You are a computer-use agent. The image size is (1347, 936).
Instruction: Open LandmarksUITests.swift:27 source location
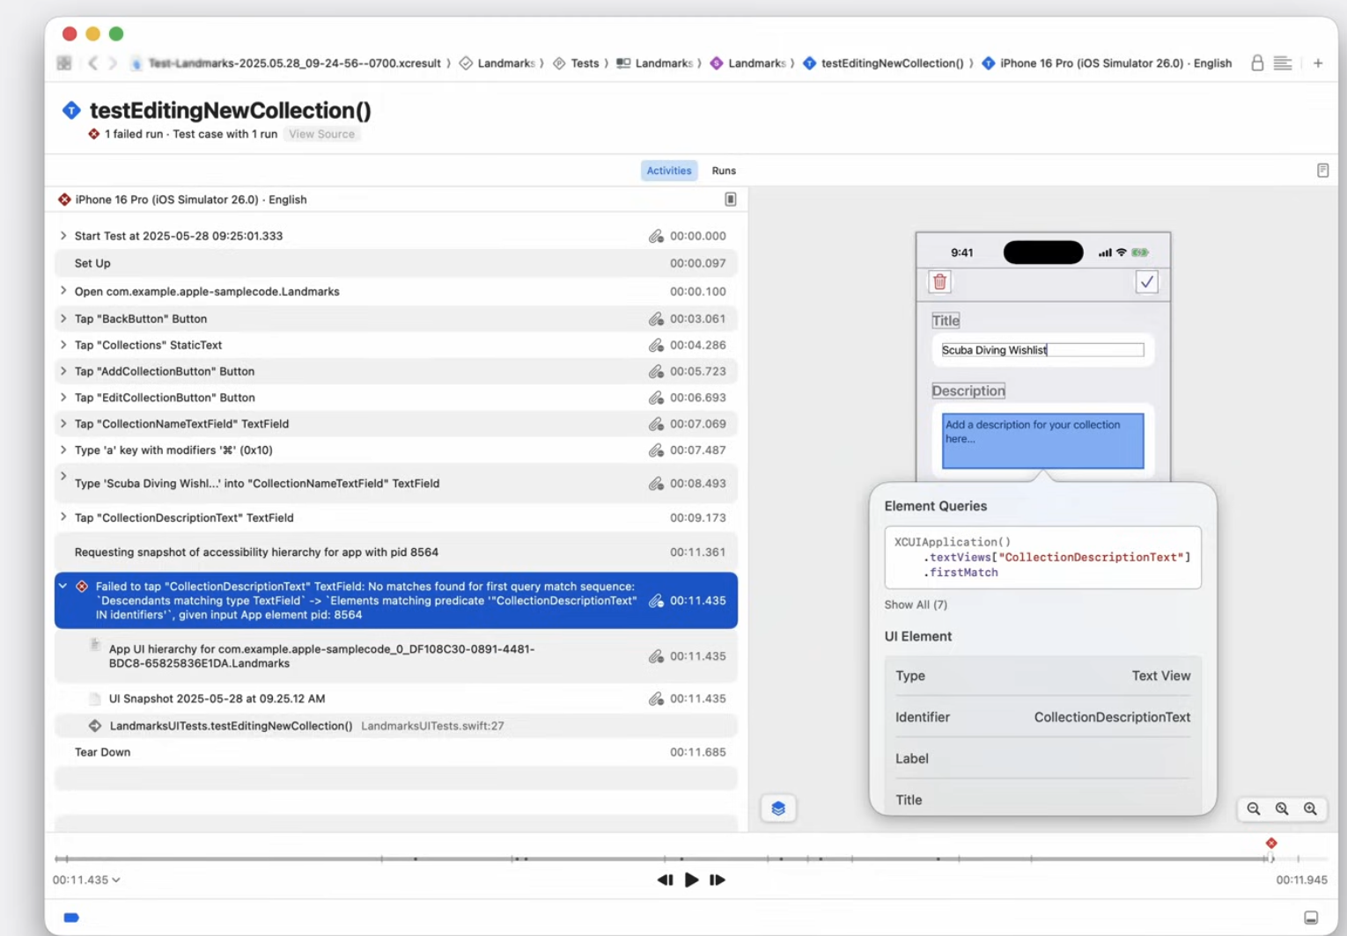[432, 726]
